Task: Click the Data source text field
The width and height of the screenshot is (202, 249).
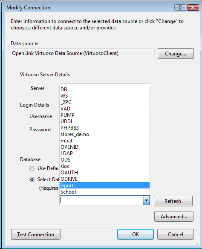Action: [x=83, y=53]
